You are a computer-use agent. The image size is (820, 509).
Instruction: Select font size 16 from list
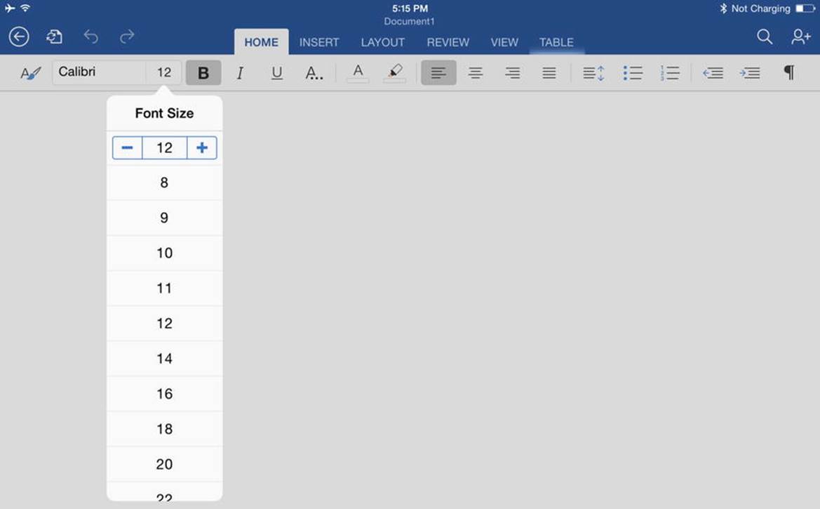click(165, 394)
